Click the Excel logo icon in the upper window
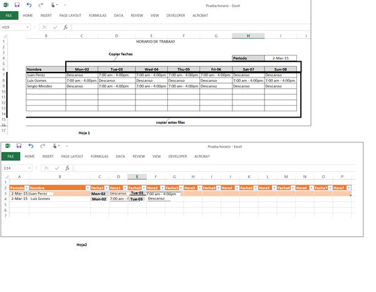376x292 pixels. tap(6, 5)
